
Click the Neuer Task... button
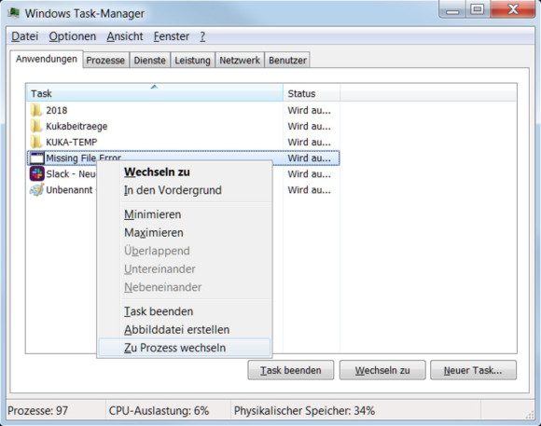pos(473,370)
